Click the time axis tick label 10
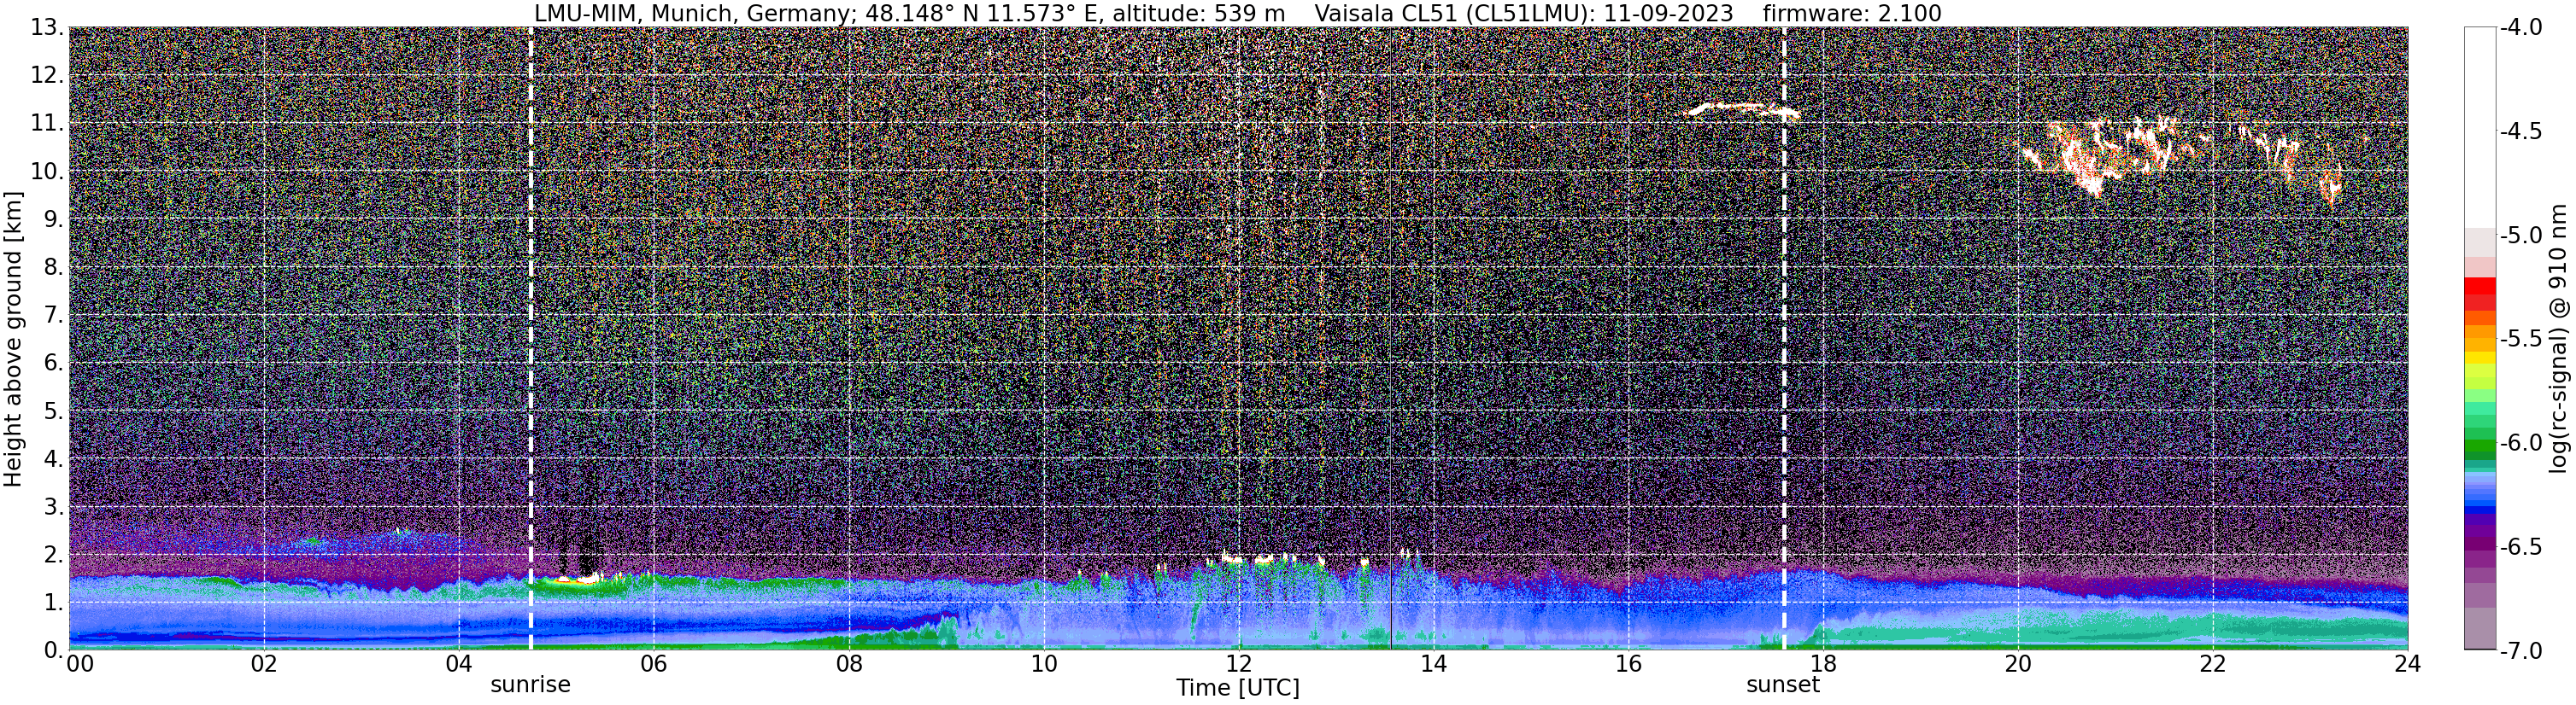Image resolution: width=2576 pixels, height=705 pixels. tap(1043, 664)
